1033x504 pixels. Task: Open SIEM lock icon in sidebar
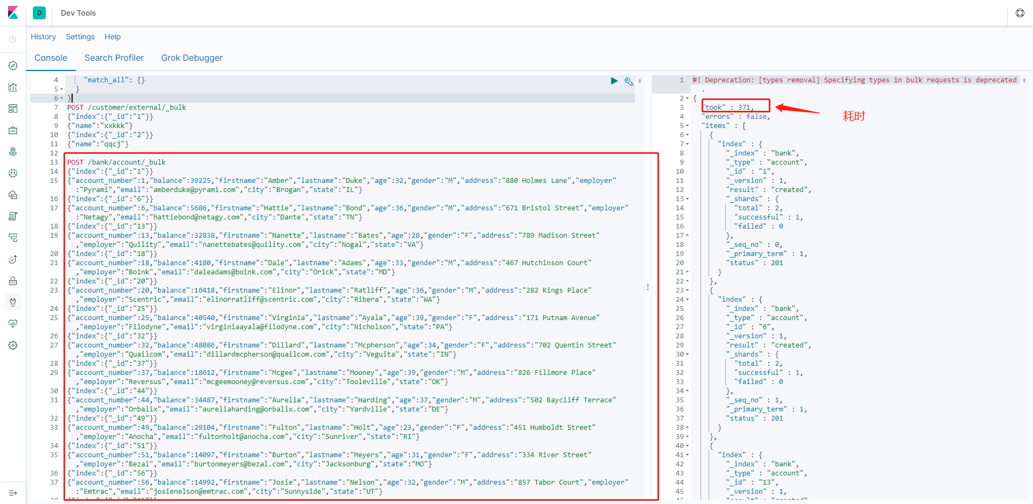(x=13, y=281)
